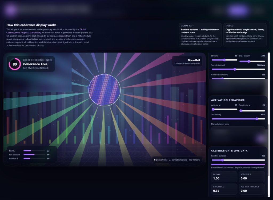
Task: Click the baseline progress bar under Baseline duration
Action: [x=238, y=164]
